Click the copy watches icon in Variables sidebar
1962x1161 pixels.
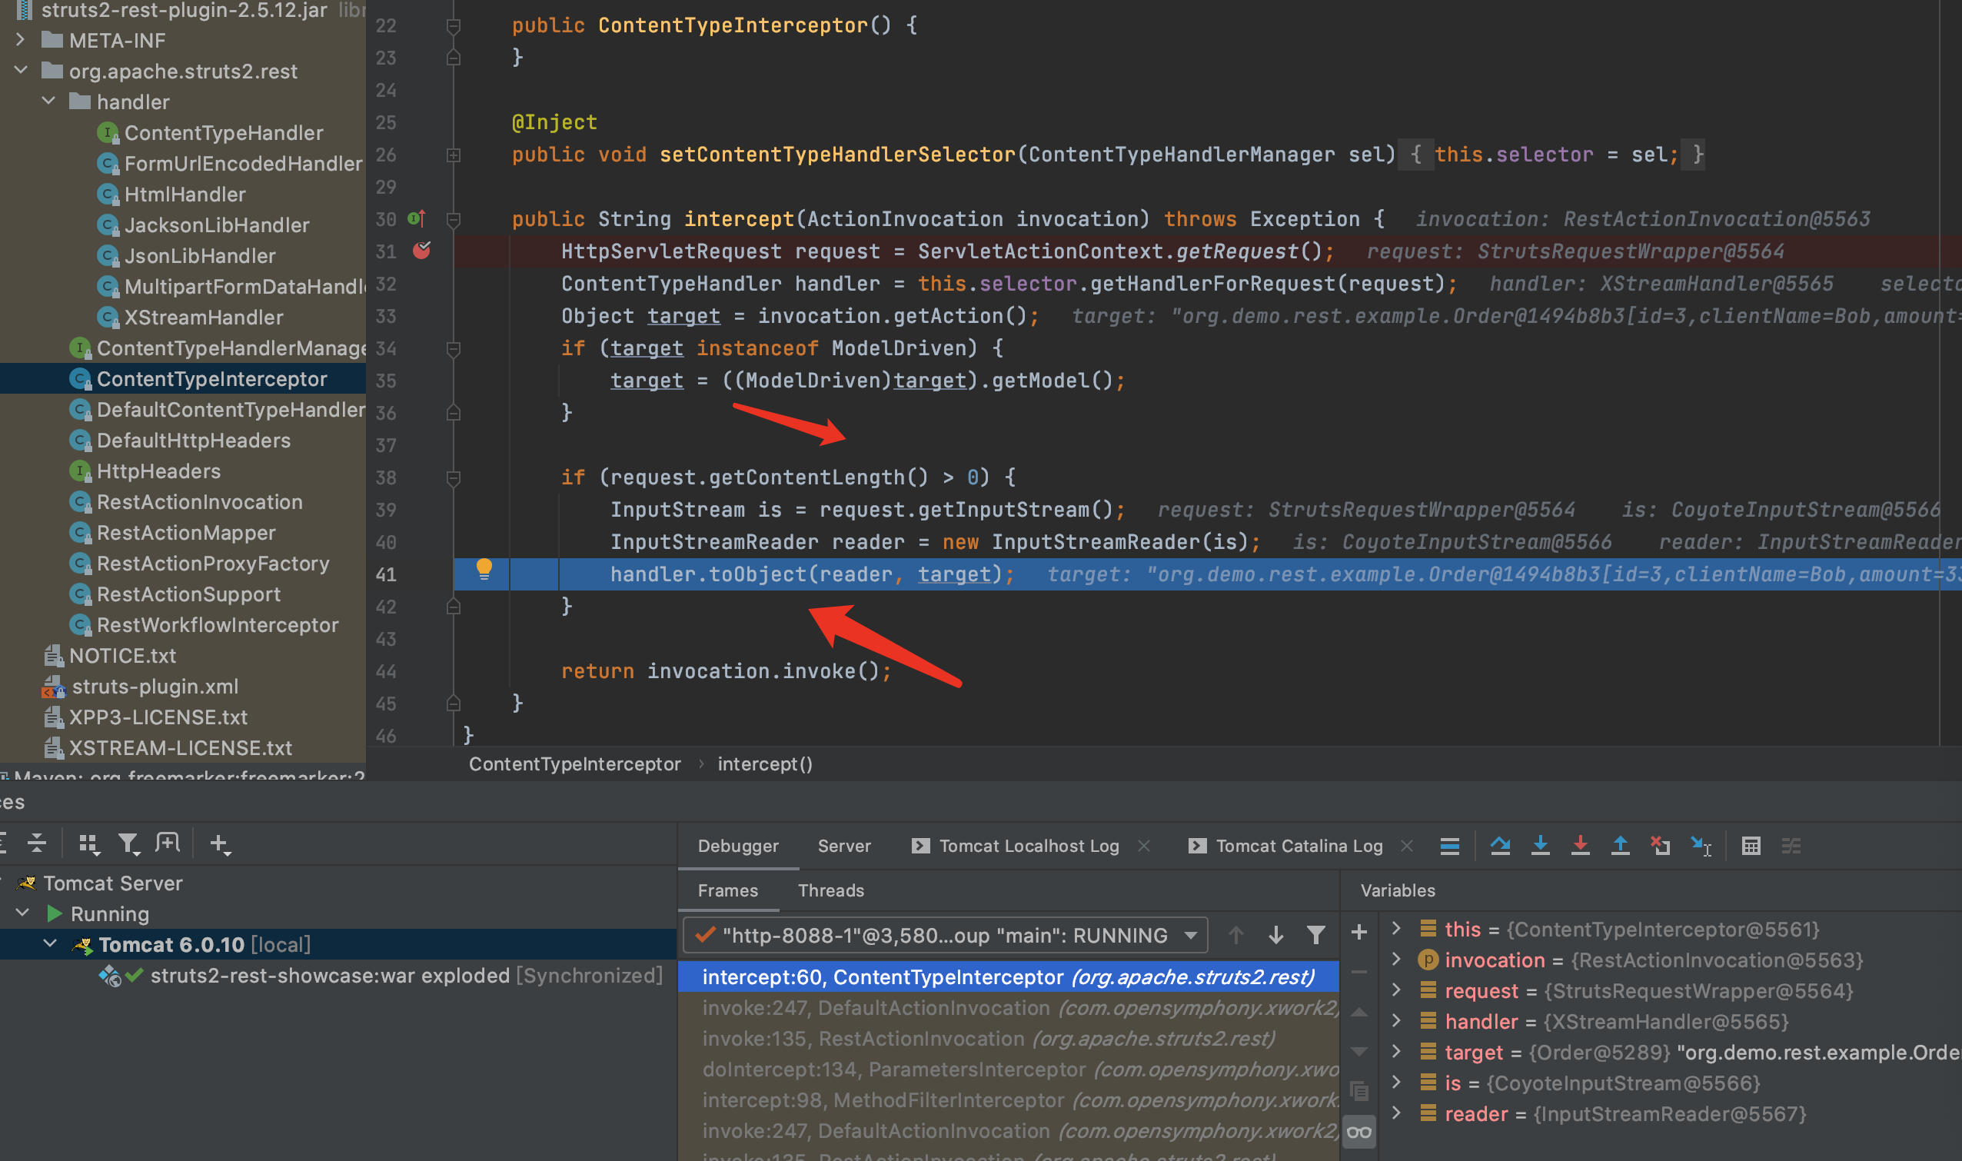[1358, 1090]
